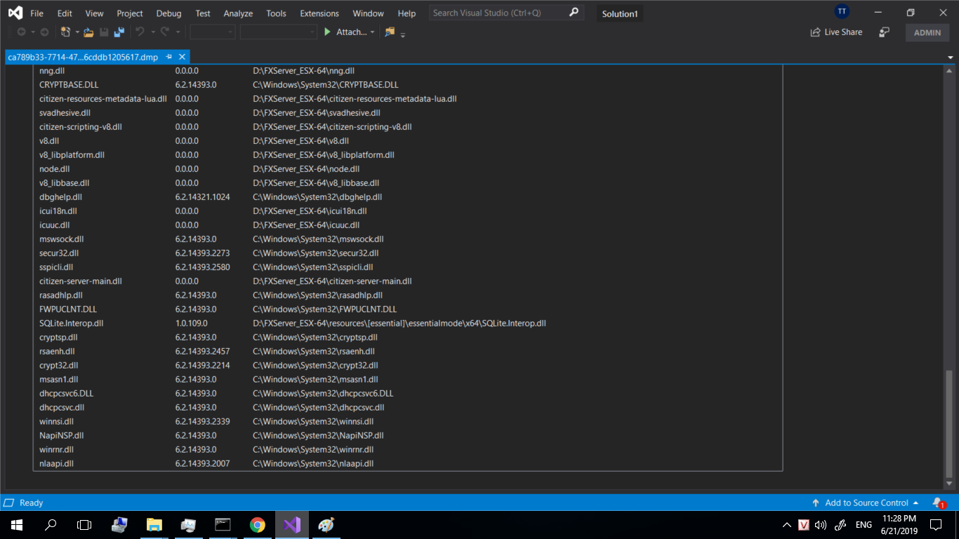Open the Windows Action Center icon
This screenshot has height=539, width=959.
coord(936,524)
